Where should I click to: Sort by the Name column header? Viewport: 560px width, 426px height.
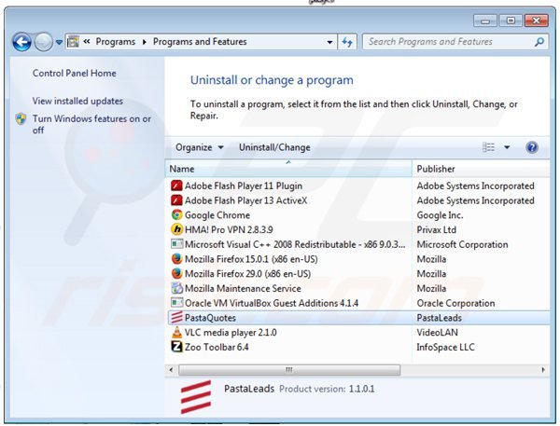pos(288,169)
